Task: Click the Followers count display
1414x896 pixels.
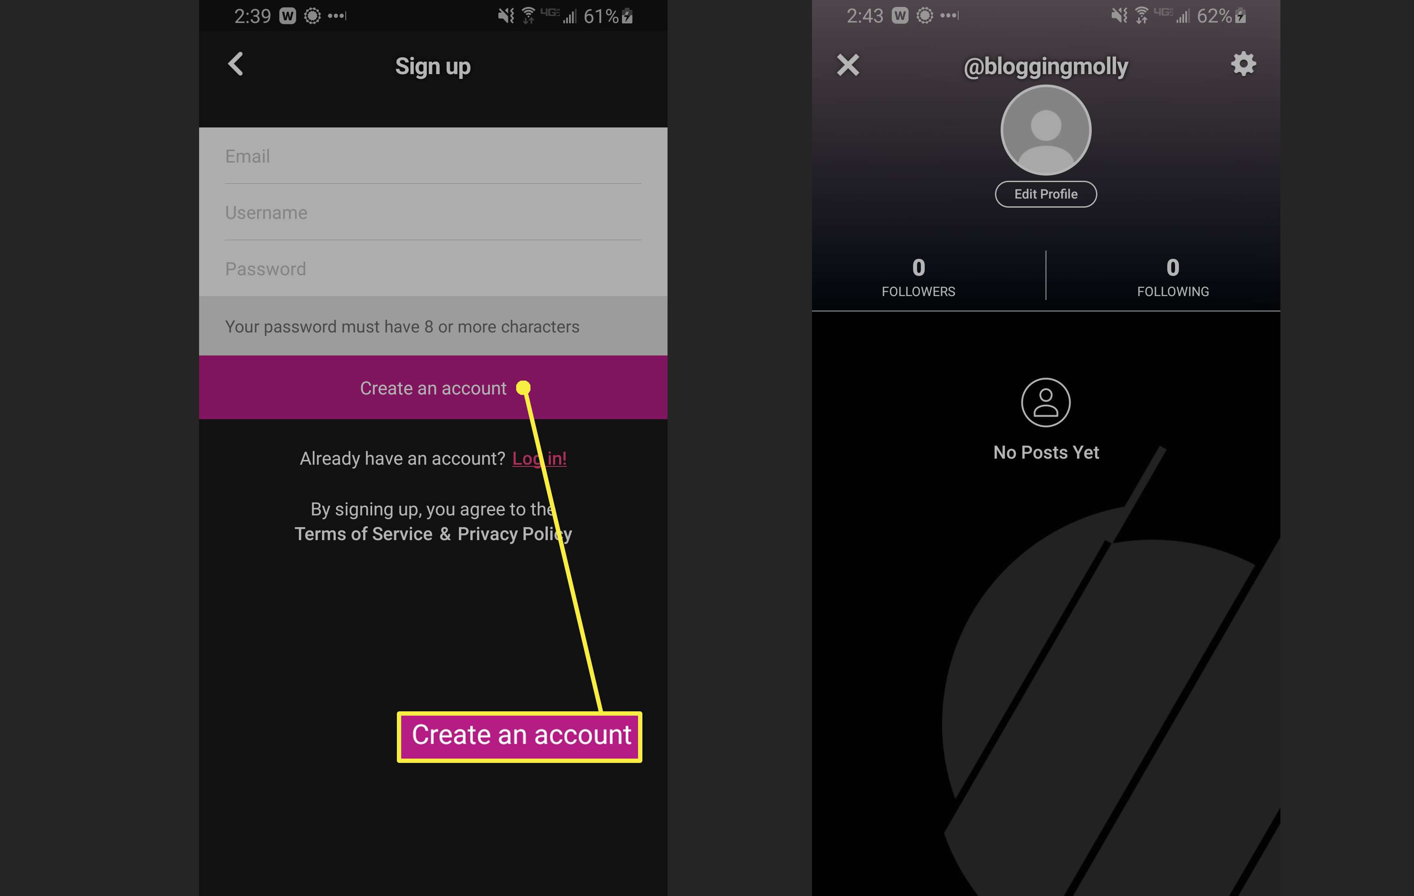Action: click(x=918, y=277)
